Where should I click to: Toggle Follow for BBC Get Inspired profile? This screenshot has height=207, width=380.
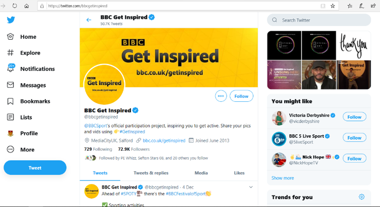(x=241, y=96)
